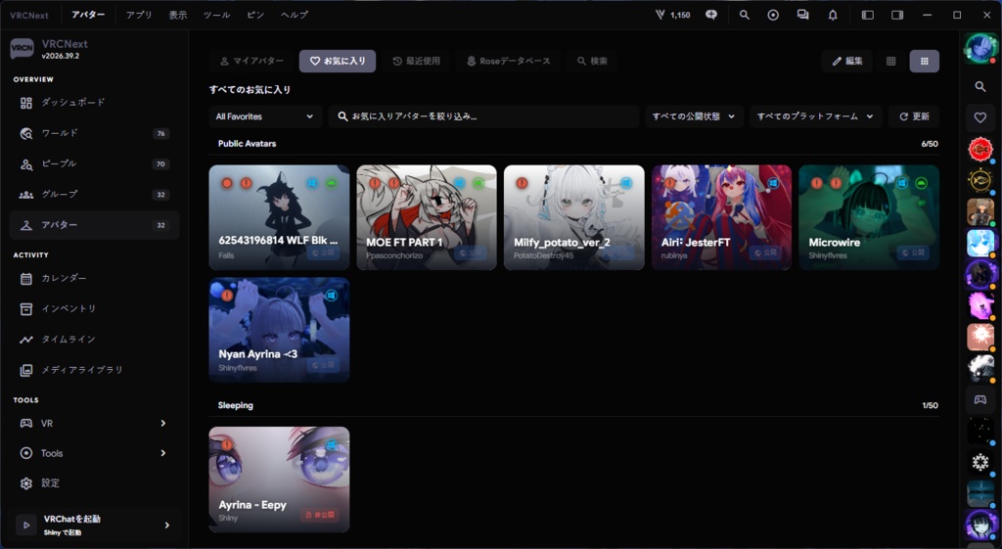Screen dimensions: 1002x549
Task: Switch to the large grid view
Action: pos(924,62)
